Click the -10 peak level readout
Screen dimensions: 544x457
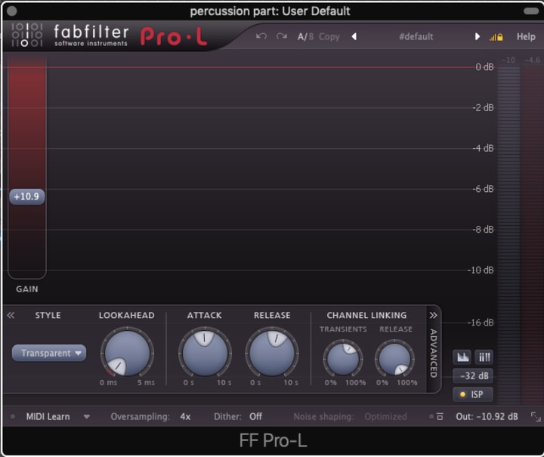(x=508, y=60)
